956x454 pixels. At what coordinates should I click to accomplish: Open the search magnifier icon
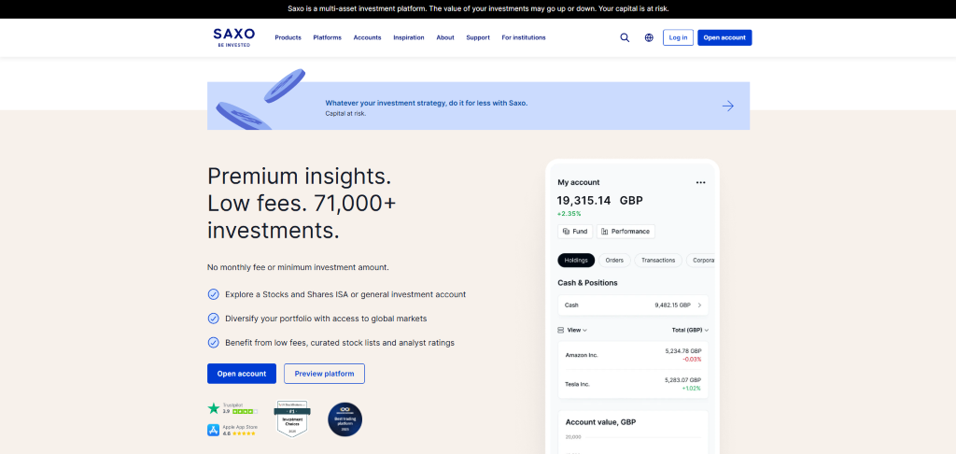coord(625,37)
